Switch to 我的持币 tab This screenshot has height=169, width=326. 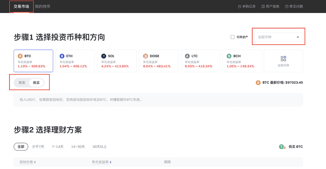[x=42, y=6]
